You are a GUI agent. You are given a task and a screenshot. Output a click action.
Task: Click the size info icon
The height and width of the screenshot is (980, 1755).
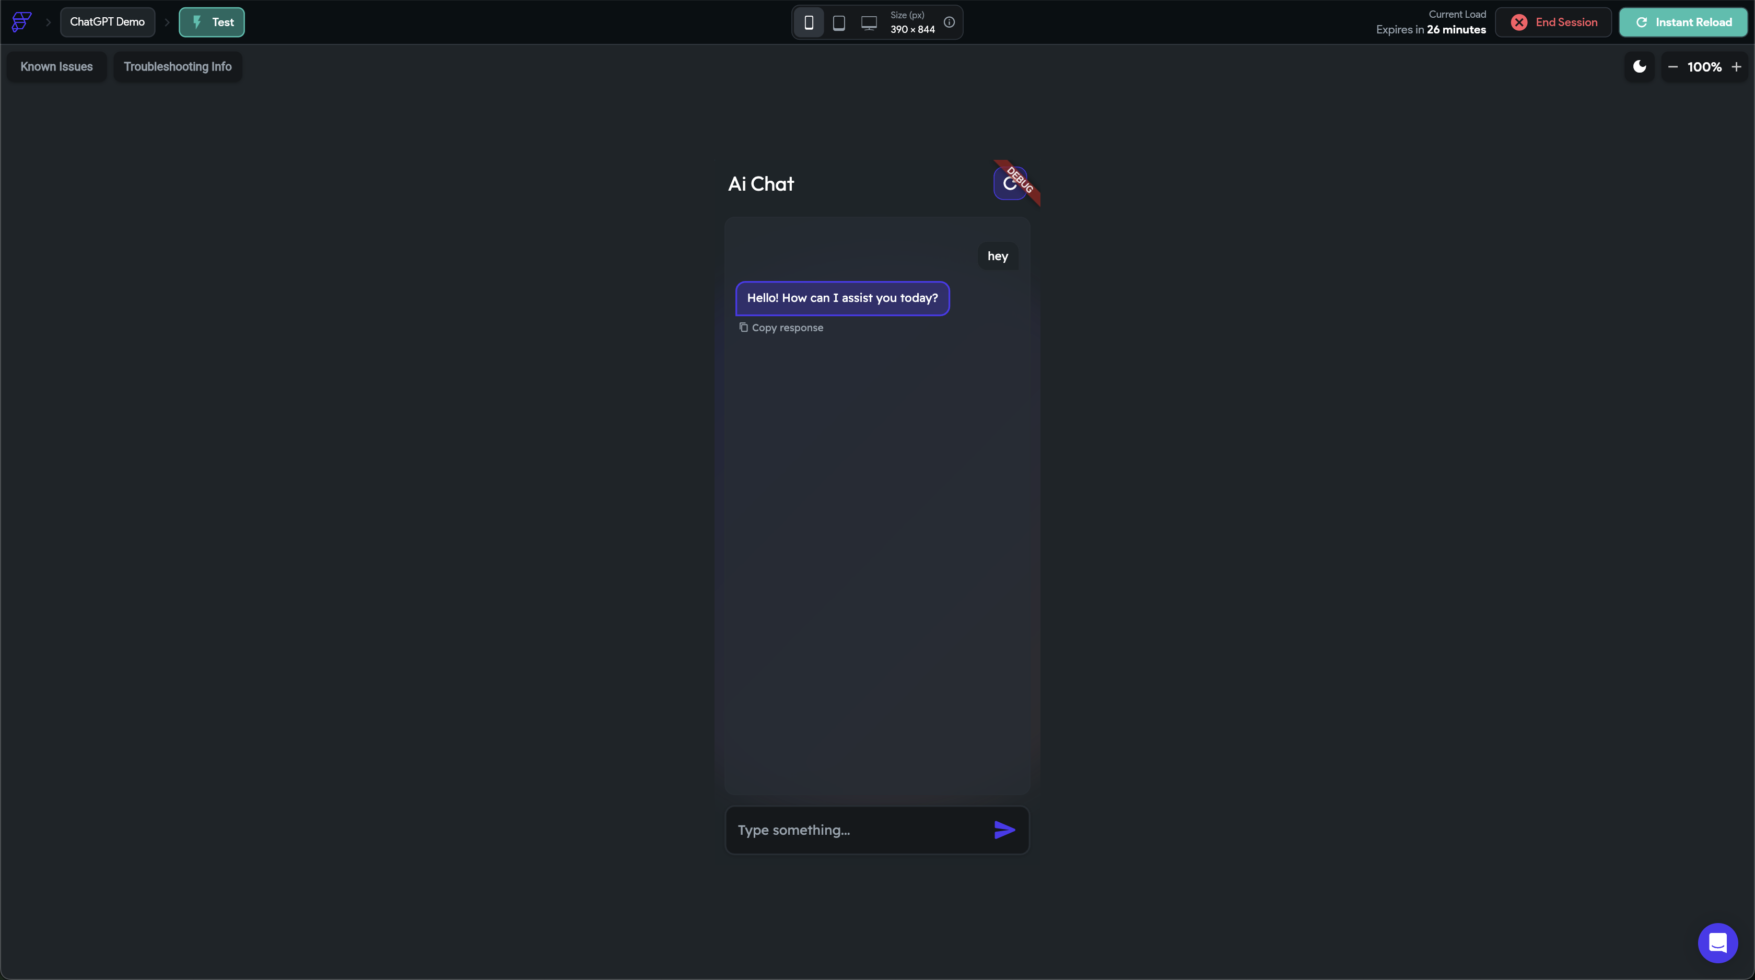949,22
